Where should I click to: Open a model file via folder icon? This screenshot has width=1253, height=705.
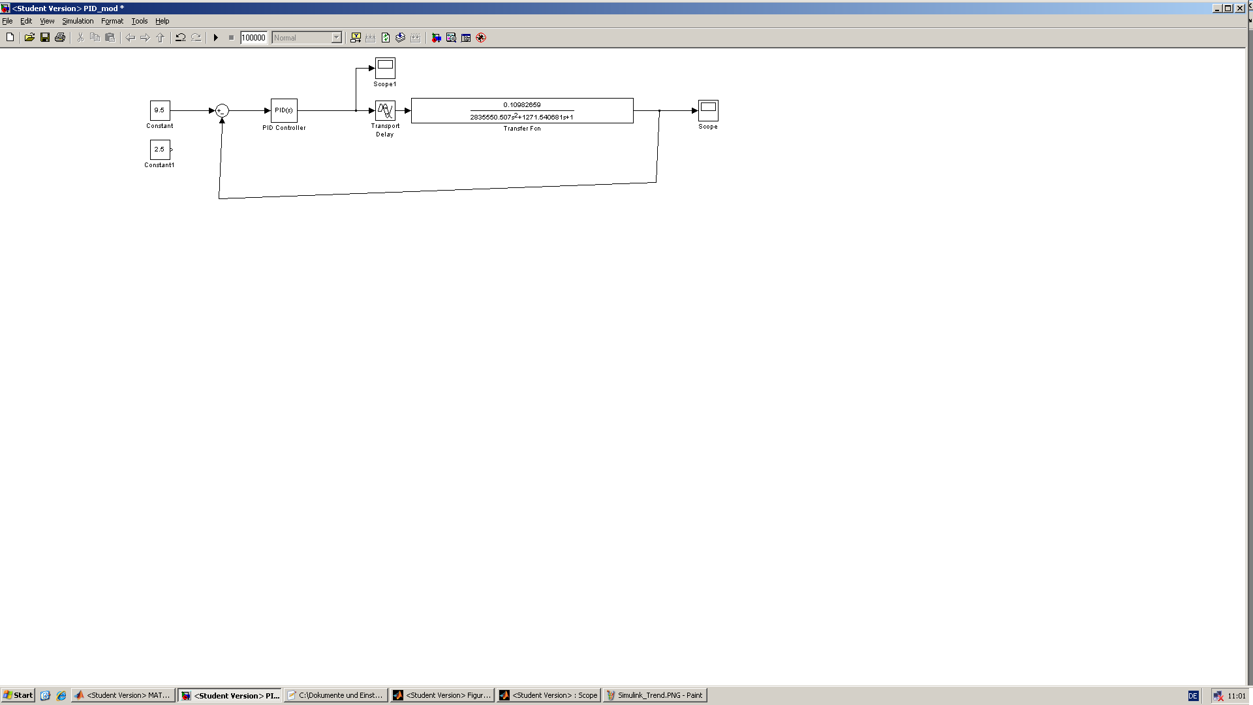29,38
